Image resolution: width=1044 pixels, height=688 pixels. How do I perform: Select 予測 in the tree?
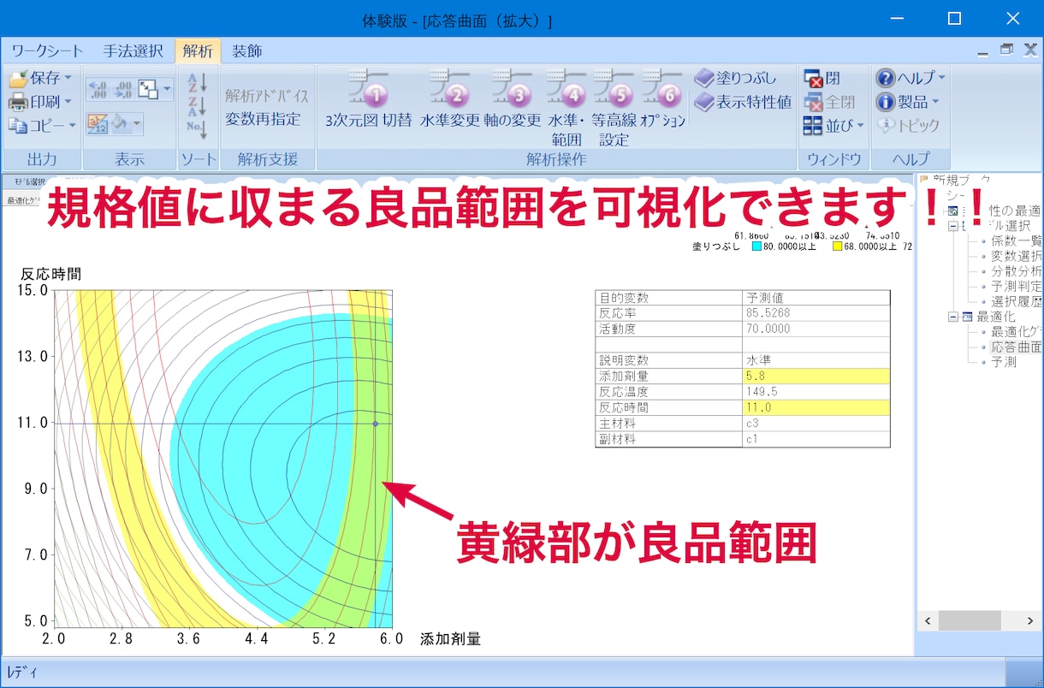1003,363
